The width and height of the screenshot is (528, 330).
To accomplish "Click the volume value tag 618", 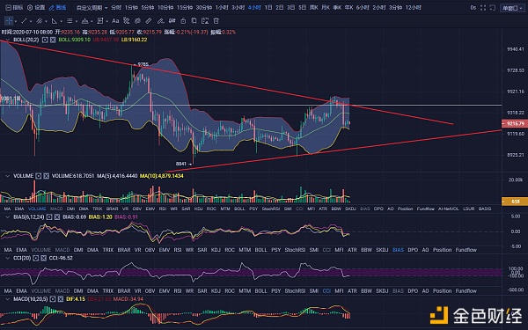I will click(x=514, y=202).
